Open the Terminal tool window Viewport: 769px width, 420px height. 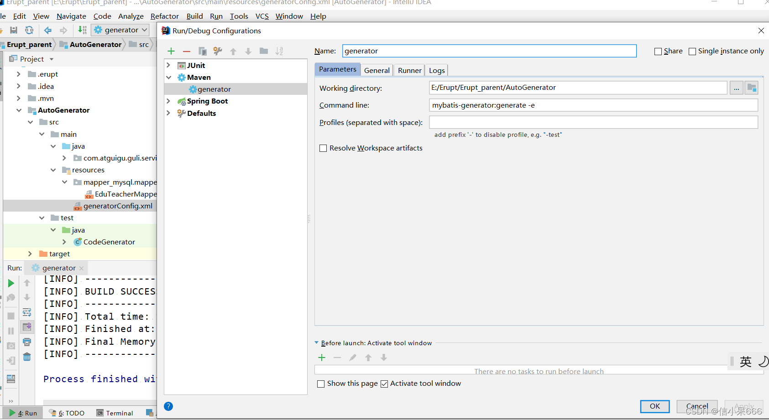pos(115,413)
